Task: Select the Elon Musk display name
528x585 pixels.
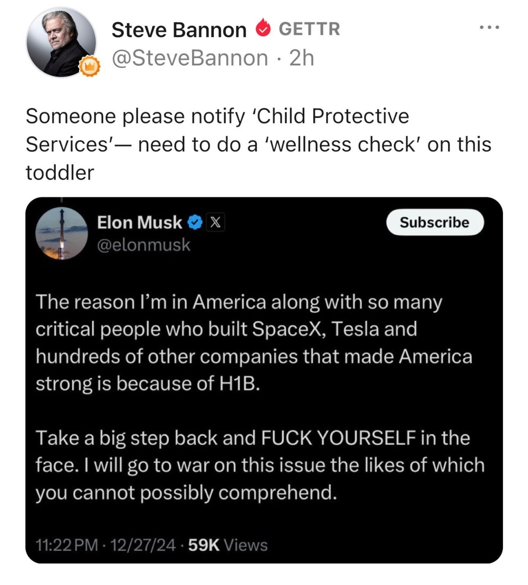Action: (139, 223)
